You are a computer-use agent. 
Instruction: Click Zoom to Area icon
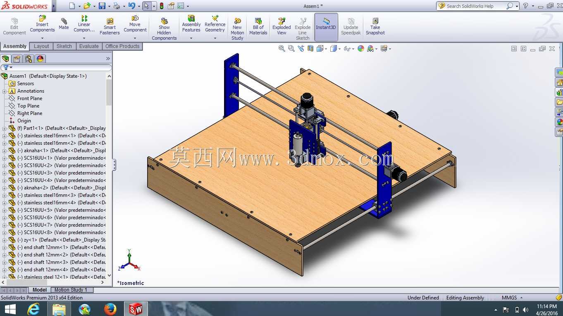pos(291,48)
